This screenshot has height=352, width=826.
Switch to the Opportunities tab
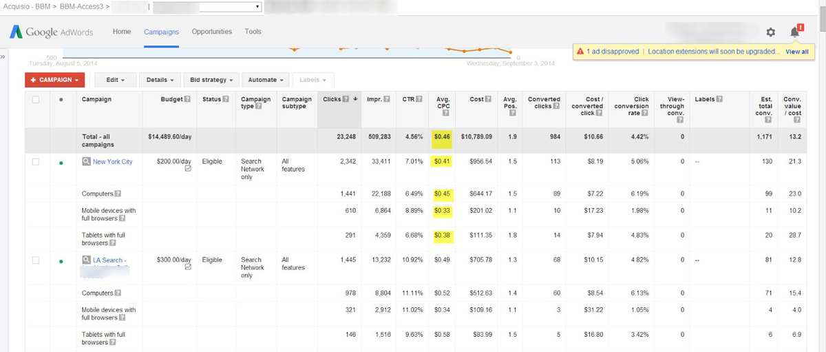pos(211,32)
